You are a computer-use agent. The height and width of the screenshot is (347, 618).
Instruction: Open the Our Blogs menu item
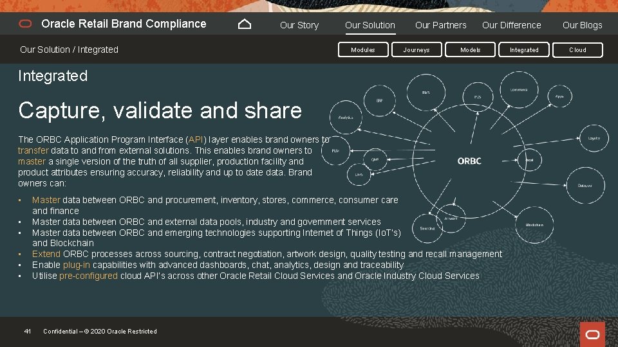582,25
